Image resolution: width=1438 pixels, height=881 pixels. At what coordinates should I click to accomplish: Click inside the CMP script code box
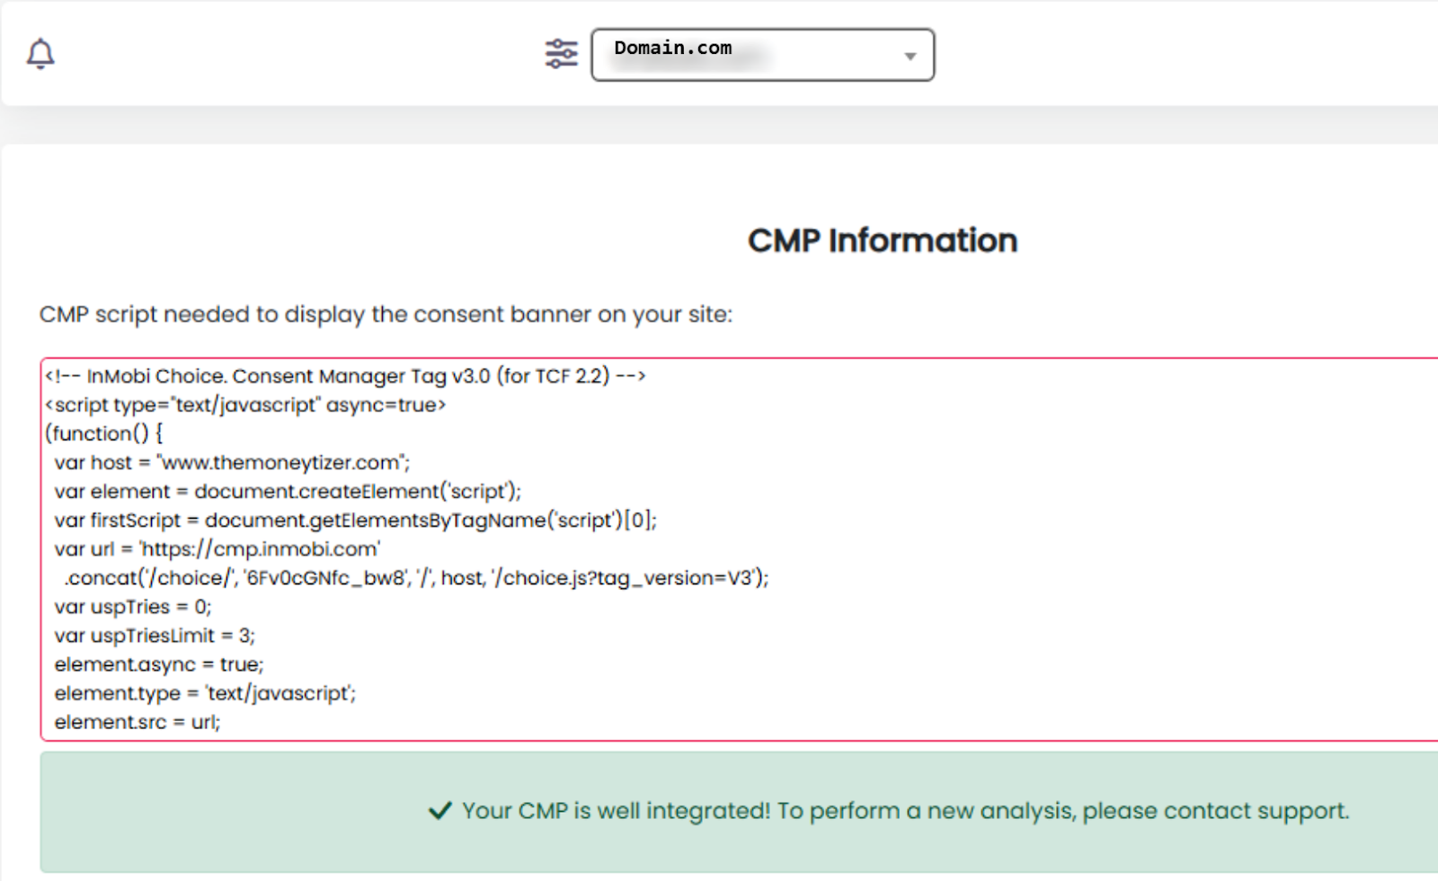pyautogui.click(x=989, y=539)
